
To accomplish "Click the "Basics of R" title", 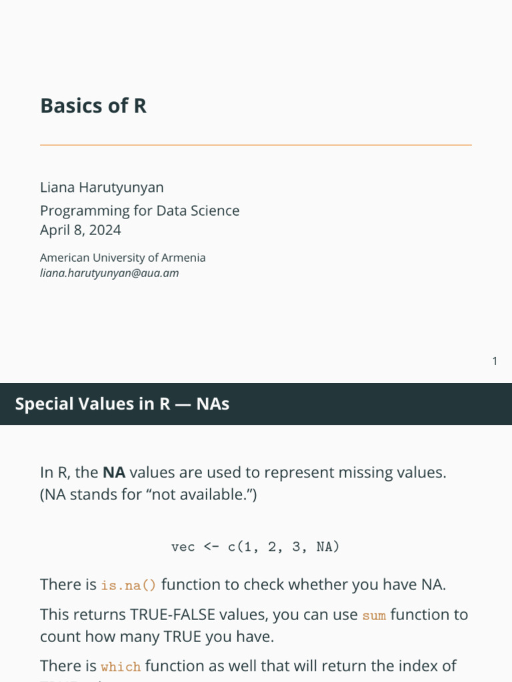I will pyautogui.click(x=93, y=106).
